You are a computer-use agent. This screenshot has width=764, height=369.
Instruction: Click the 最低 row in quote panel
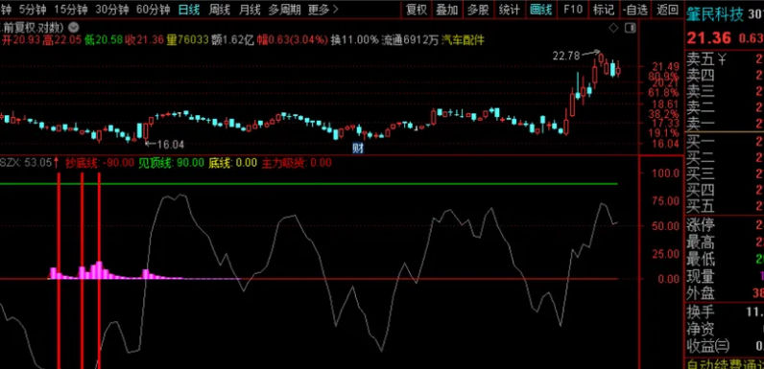click(725, 259)
